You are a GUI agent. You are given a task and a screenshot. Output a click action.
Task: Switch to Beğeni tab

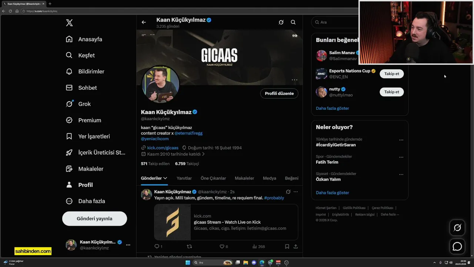(291, 178)
